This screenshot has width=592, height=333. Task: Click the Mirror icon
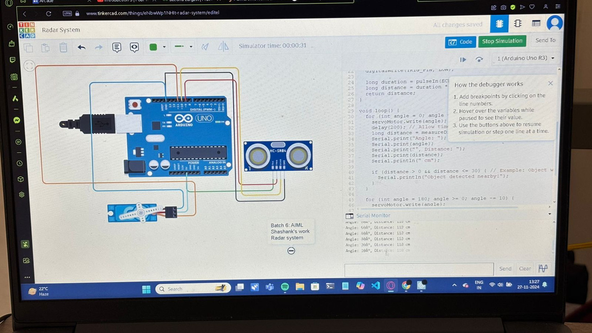(223, 46)
